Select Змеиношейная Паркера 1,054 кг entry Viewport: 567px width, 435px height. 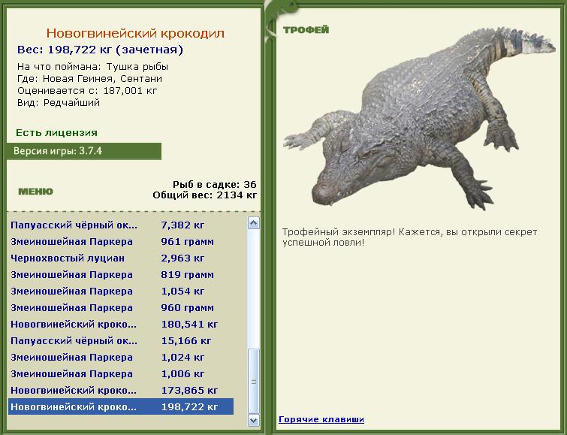point(121,291)
